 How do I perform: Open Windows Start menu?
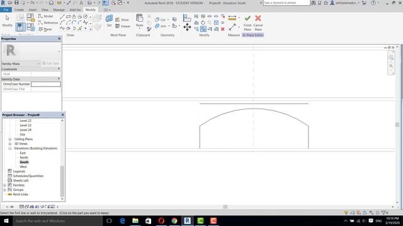6,220
